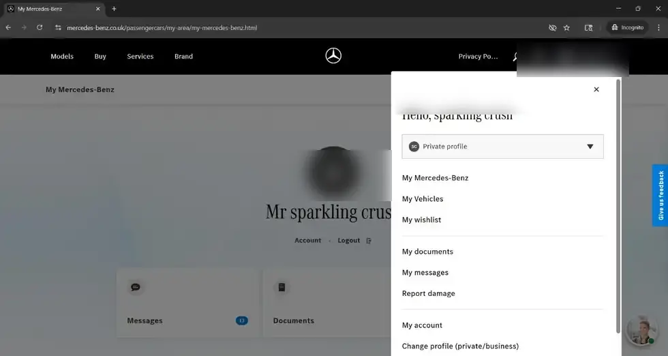The height and width of the screenshot is (356, 668).
Task: Click the logout exit icon
Action: tap(369, 241)
